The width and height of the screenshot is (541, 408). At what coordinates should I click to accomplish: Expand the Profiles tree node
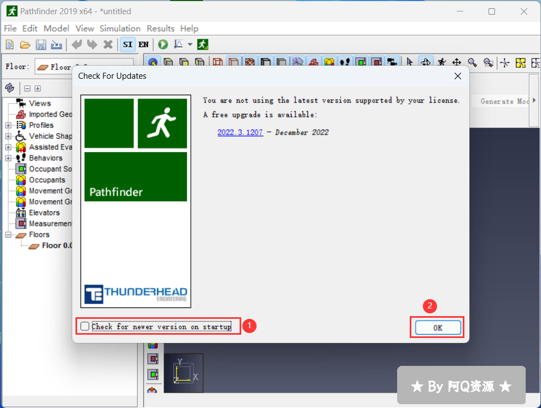8,125
